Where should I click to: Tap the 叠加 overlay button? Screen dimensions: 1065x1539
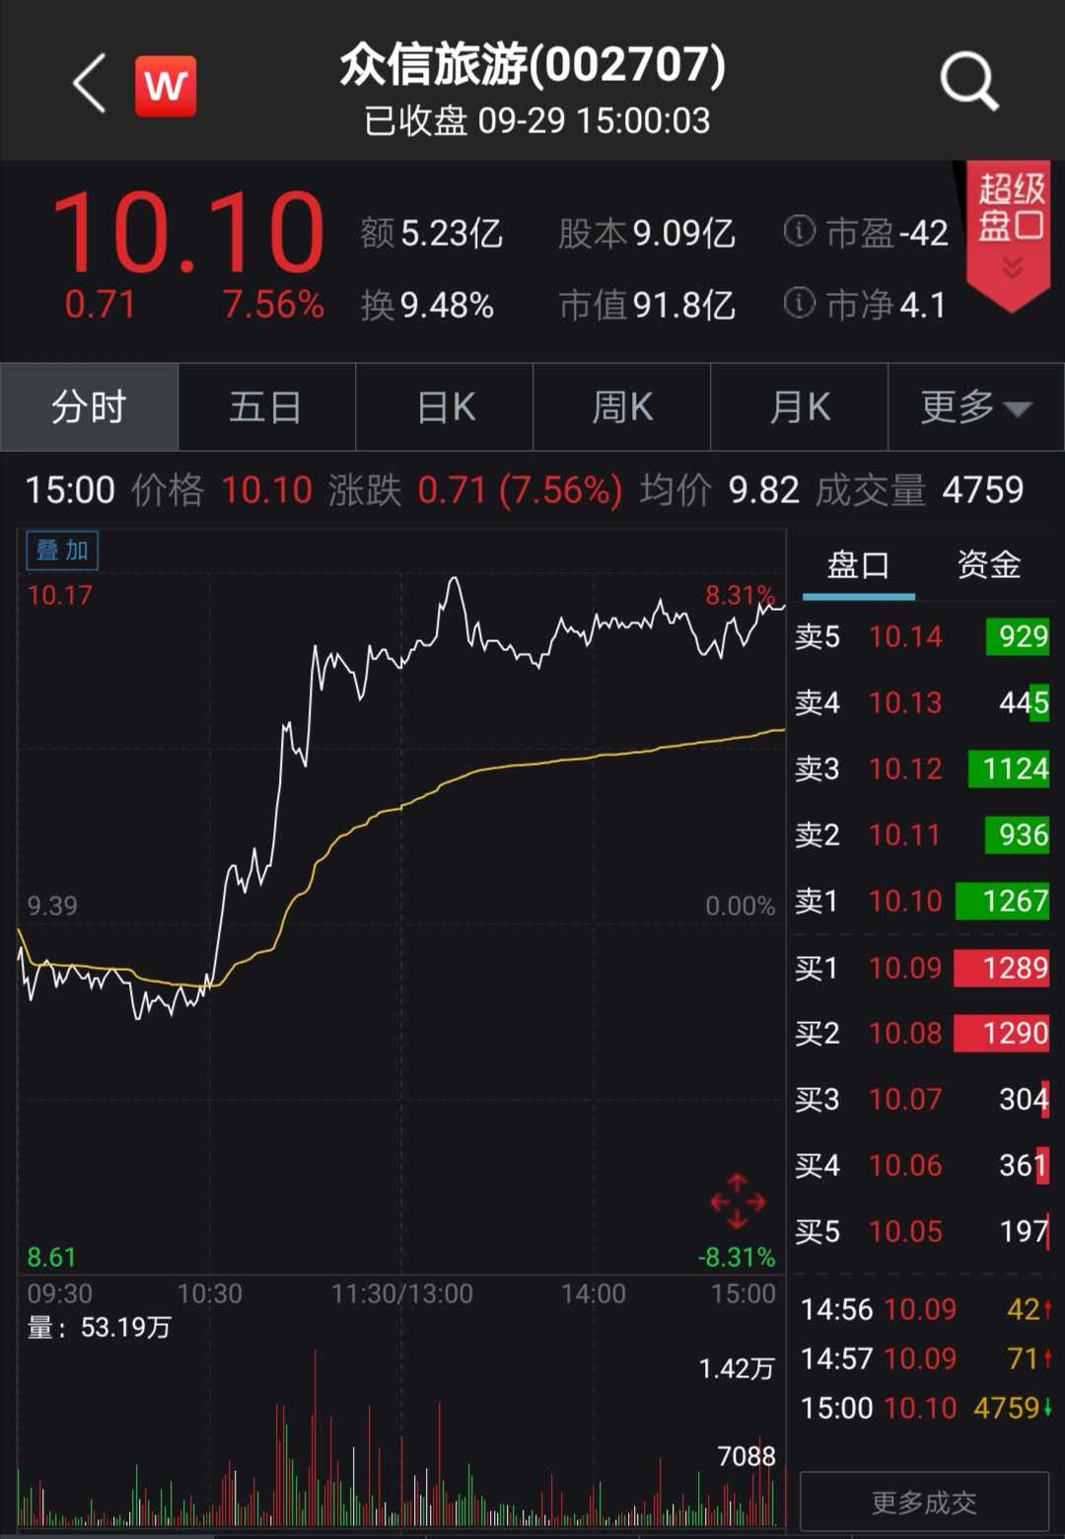(x=62, y=550)
